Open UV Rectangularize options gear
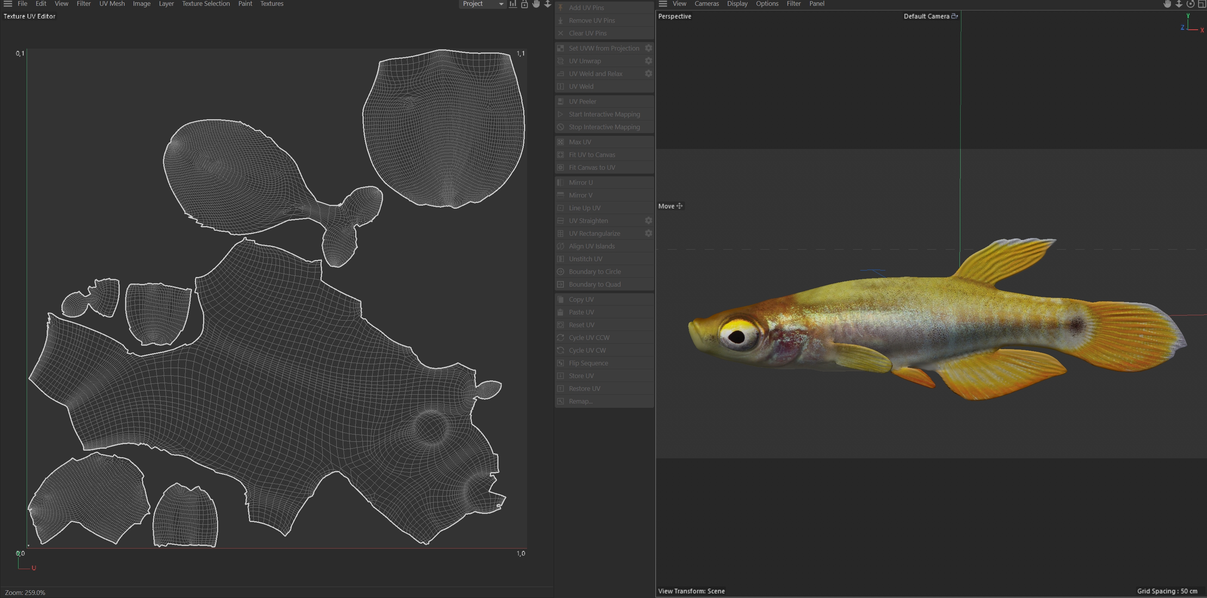Screen dimensions: 1207x598 648,233
